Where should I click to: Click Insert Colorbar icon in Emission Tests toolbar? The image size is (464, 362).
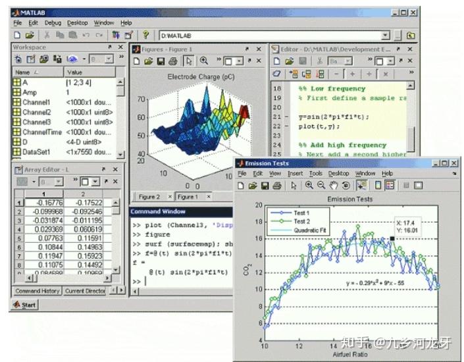pos(378,186)
